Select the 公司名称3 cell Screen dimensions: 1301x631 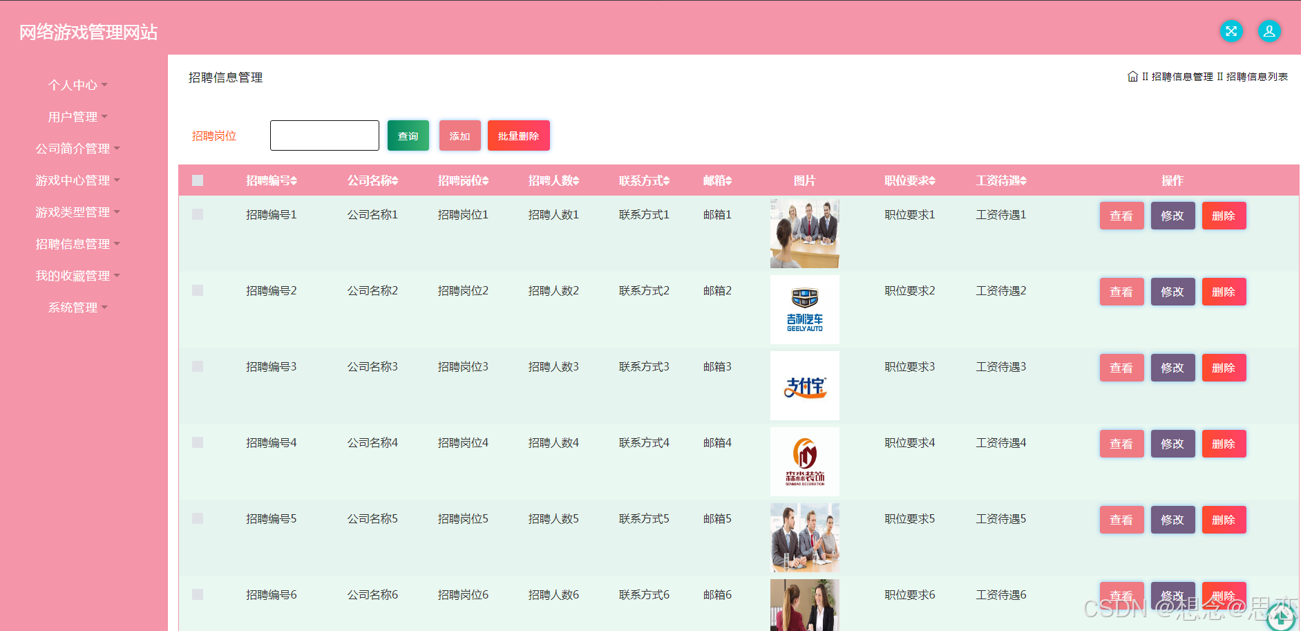[372, 366]
